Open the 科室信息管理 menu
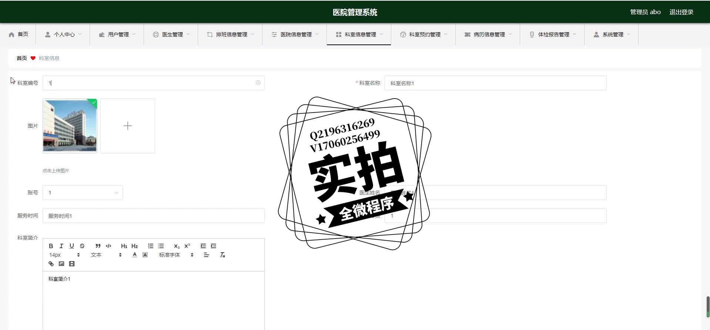710x330 pixels. click(359, 34)
